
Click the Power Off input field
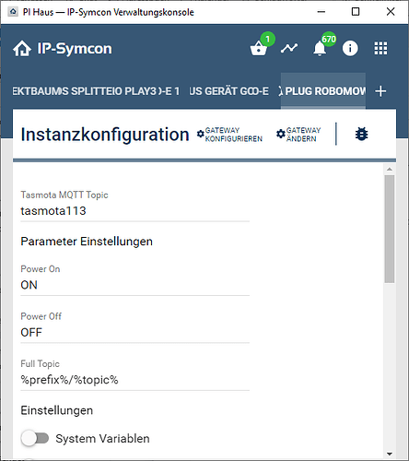point(134,332)
